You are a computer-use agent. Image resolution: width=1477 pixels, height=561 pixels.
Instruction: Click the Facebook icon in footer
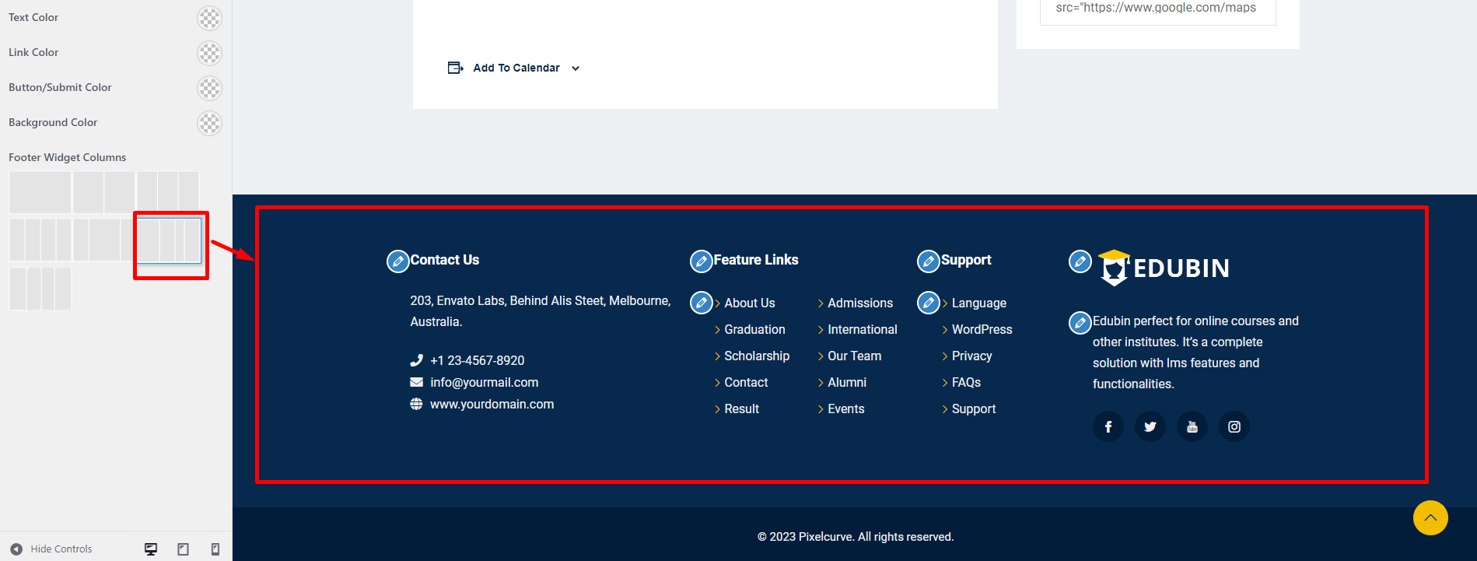tap(1108, 426)
